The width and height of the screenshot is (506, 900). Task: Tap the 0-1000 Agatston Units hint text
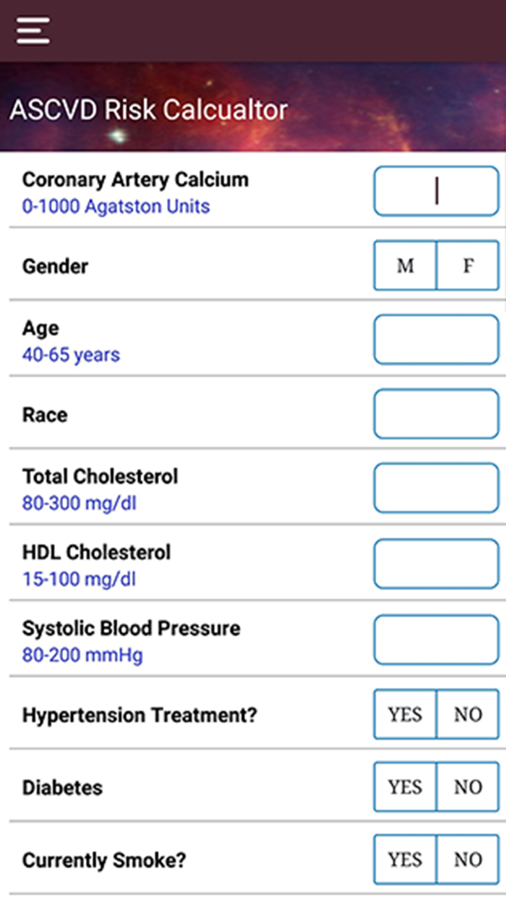116,207
